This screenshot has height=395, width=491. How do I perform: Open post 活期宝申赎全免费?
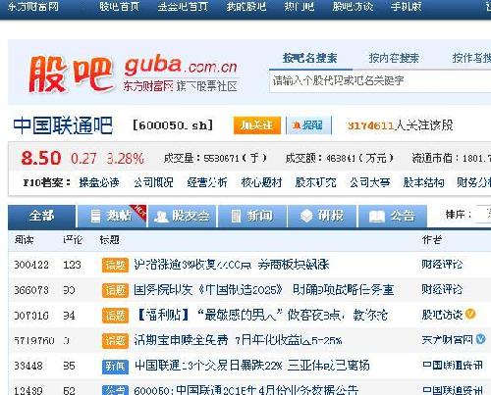coord(238,340)
